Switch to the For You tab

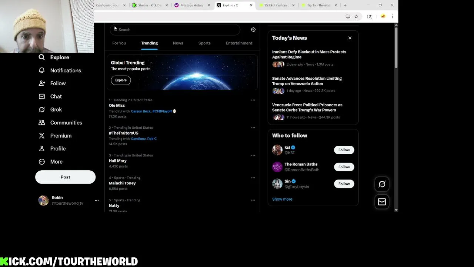(119, 43)
